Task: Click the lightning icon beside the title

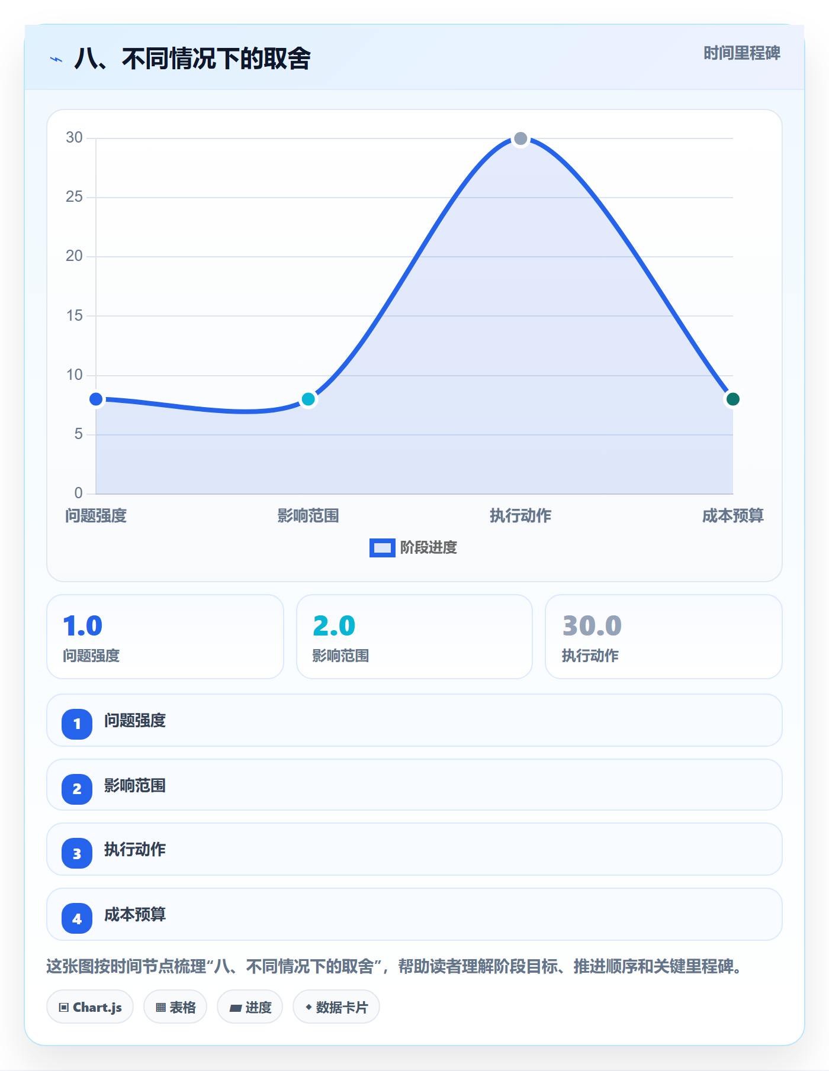Action: click(56, 59)
